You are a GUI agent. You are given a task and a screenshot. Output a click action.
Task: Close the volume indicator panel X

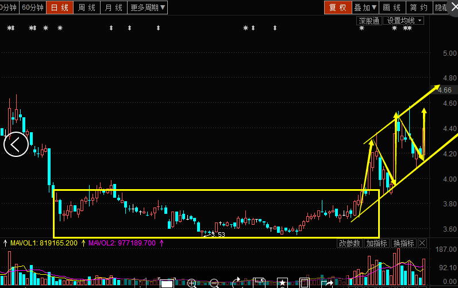click(x=422, y=243)
